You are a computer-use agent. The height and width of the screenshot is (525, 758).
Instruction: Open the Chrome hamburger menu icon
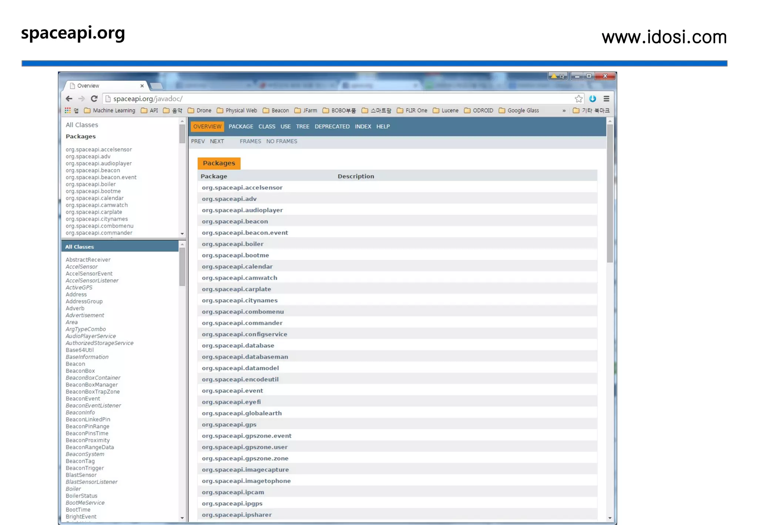(606, 98)
